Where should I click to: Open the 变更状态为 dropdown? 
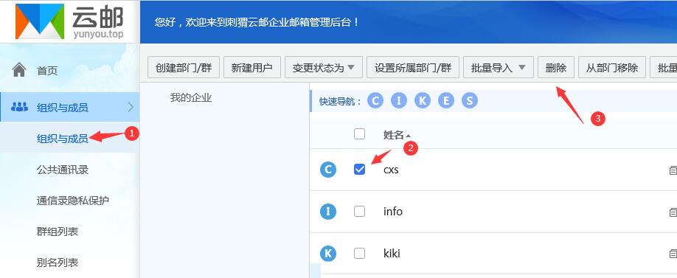click(x=324, y=67)
